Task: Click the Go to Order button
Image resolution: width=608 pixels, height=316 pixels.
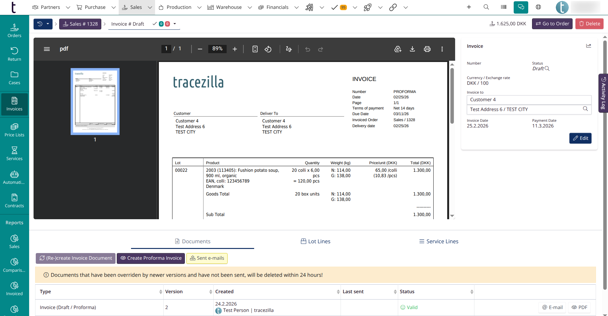Action: click(552, 23)
